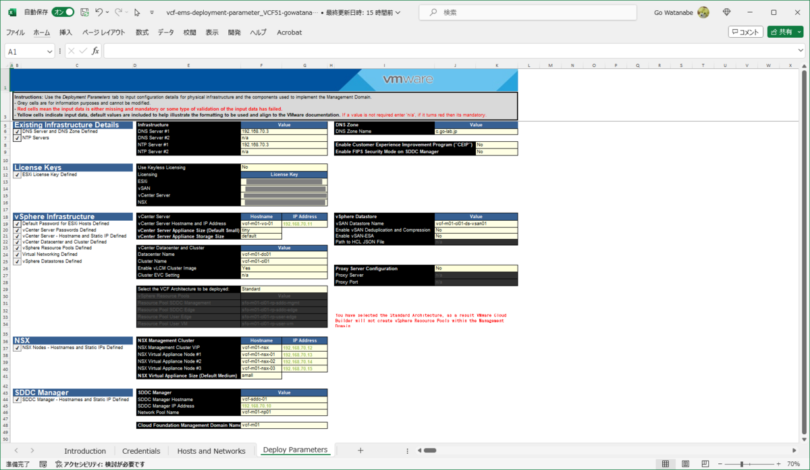Select the Enable vLCM Cluster Image Yes cell
Viewport: 810px width, 470px height.
tap(283, 268)
